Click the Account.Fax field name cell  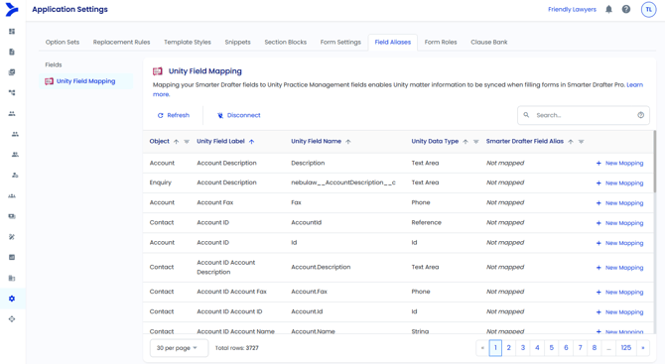(309, 292)
